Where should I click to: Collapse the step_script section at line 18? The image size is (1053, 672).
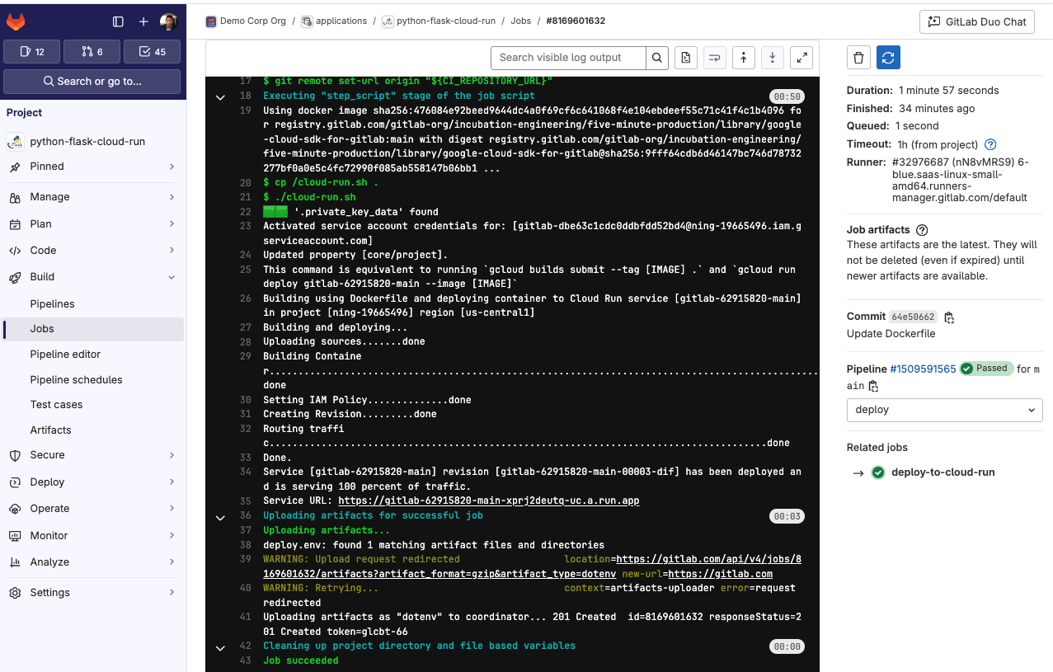coord(220,97)
